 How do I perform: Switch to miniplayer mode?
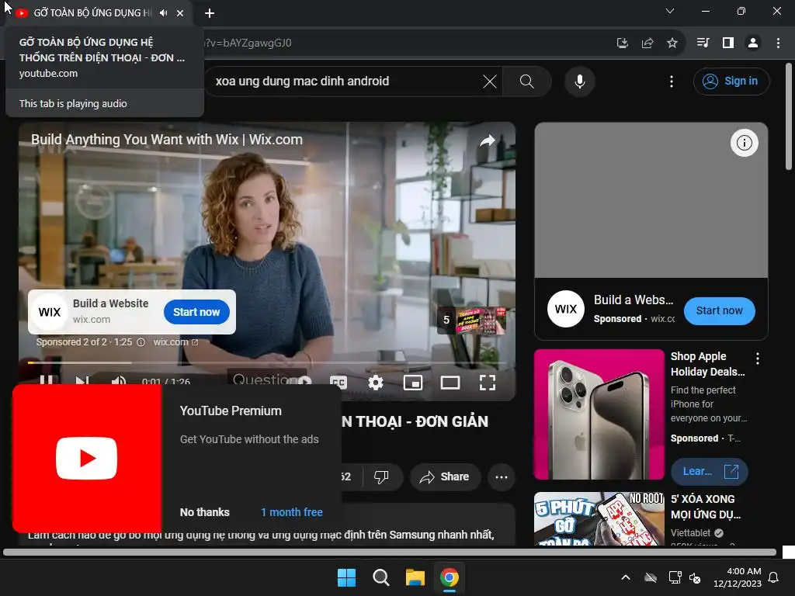413,383
